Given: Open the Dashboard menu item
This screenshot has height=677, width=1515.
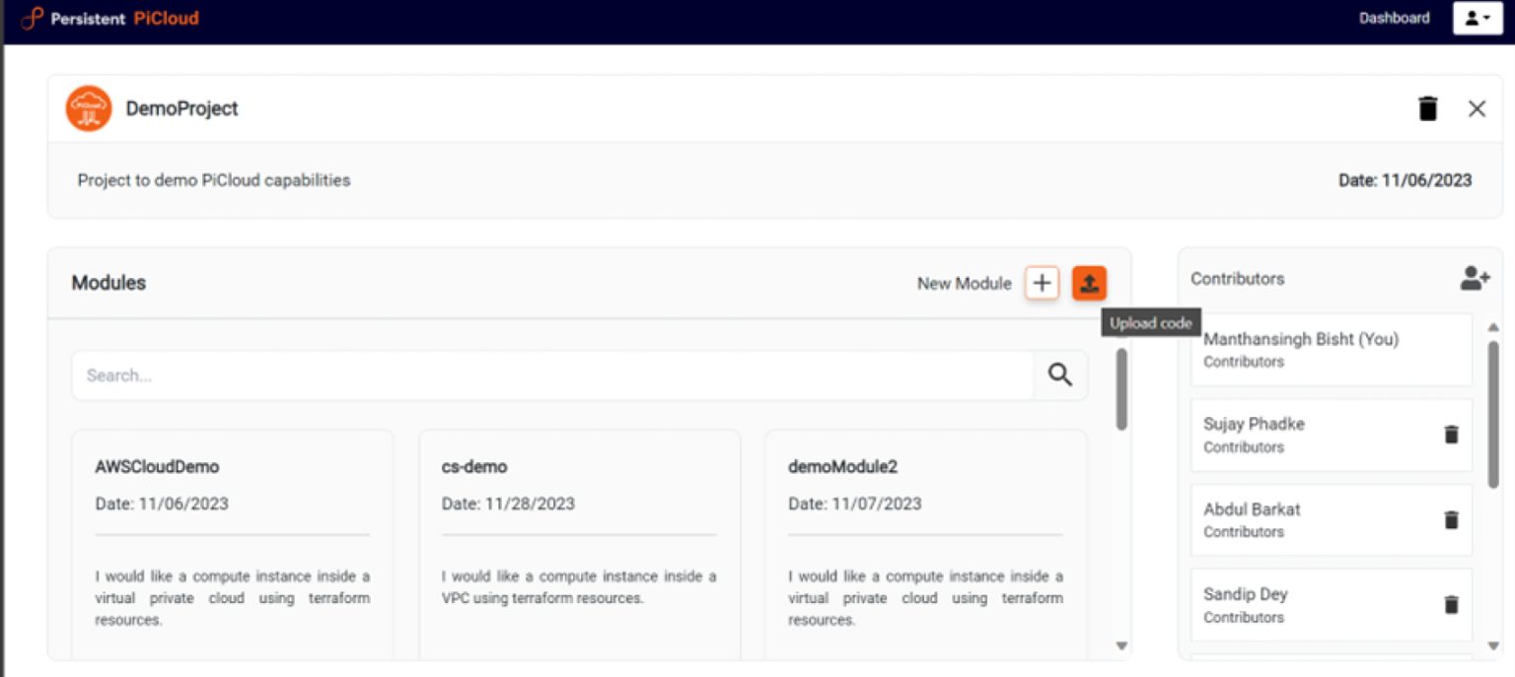Looking at the screenshot, I should coord(1394,18).
